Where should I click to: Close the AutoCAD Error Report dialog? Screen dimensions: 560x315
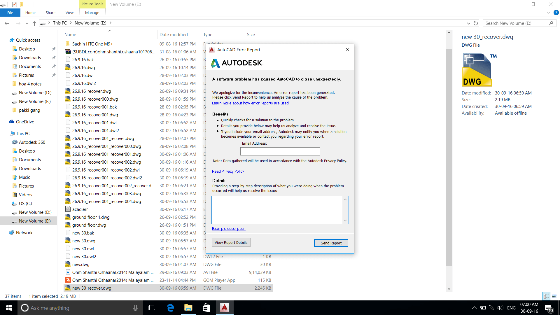347,50
